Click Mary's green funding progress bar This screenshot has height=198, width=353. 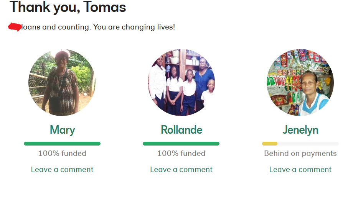[x=62, y=144]
